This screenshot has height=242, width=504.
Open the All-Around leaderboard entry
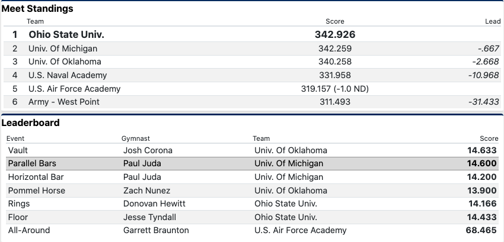(29, 230)
